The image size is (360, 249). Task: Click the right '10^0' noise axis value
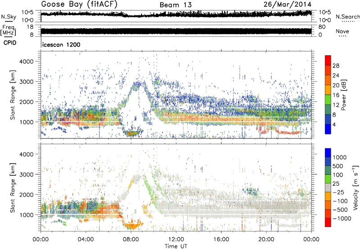tap(324, 20)
